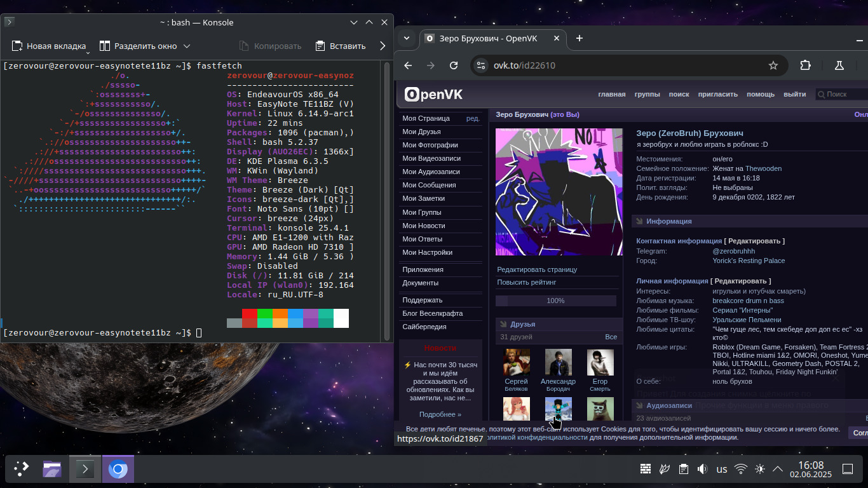The width and height of the screenshot is (868, 488).
Task: Select the группы item in OpenVK header
Action: click(x=647, y=94)
